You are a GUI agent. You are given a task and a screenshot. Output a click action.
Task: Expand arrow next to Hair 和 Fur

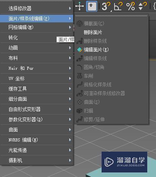[x=70, y=68]
